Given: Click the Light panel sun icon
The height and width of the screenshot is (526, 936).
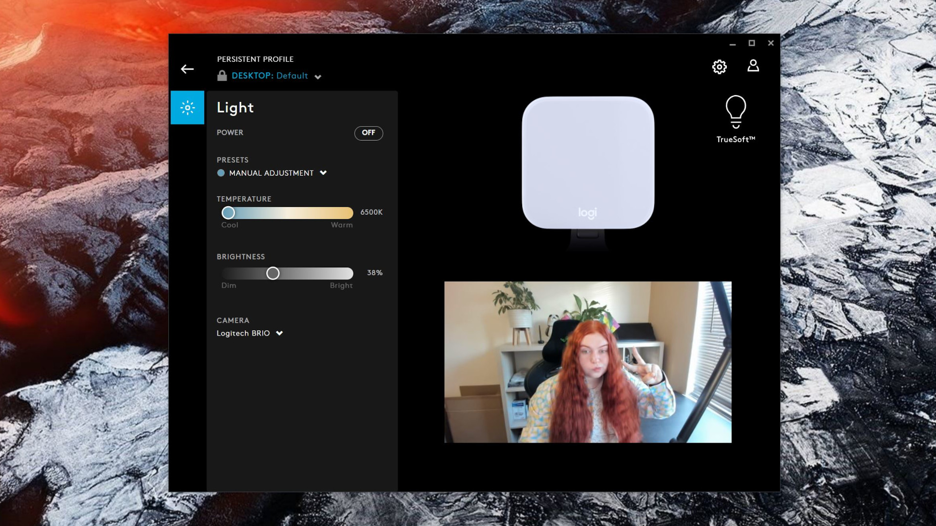Looking at the screenshot, I should pos(188,107).
